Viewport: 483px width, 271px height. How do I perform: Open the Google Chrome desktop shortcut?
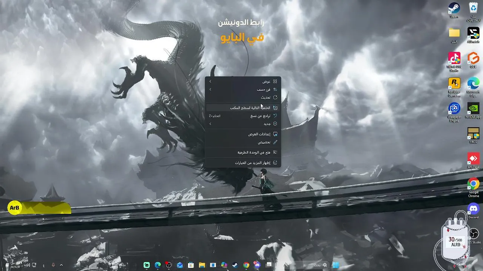pyautogui.click(x=473, y=188)
